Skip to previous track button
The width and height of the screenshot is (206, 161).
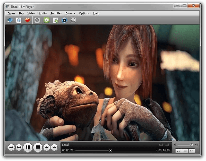point(19,147)
